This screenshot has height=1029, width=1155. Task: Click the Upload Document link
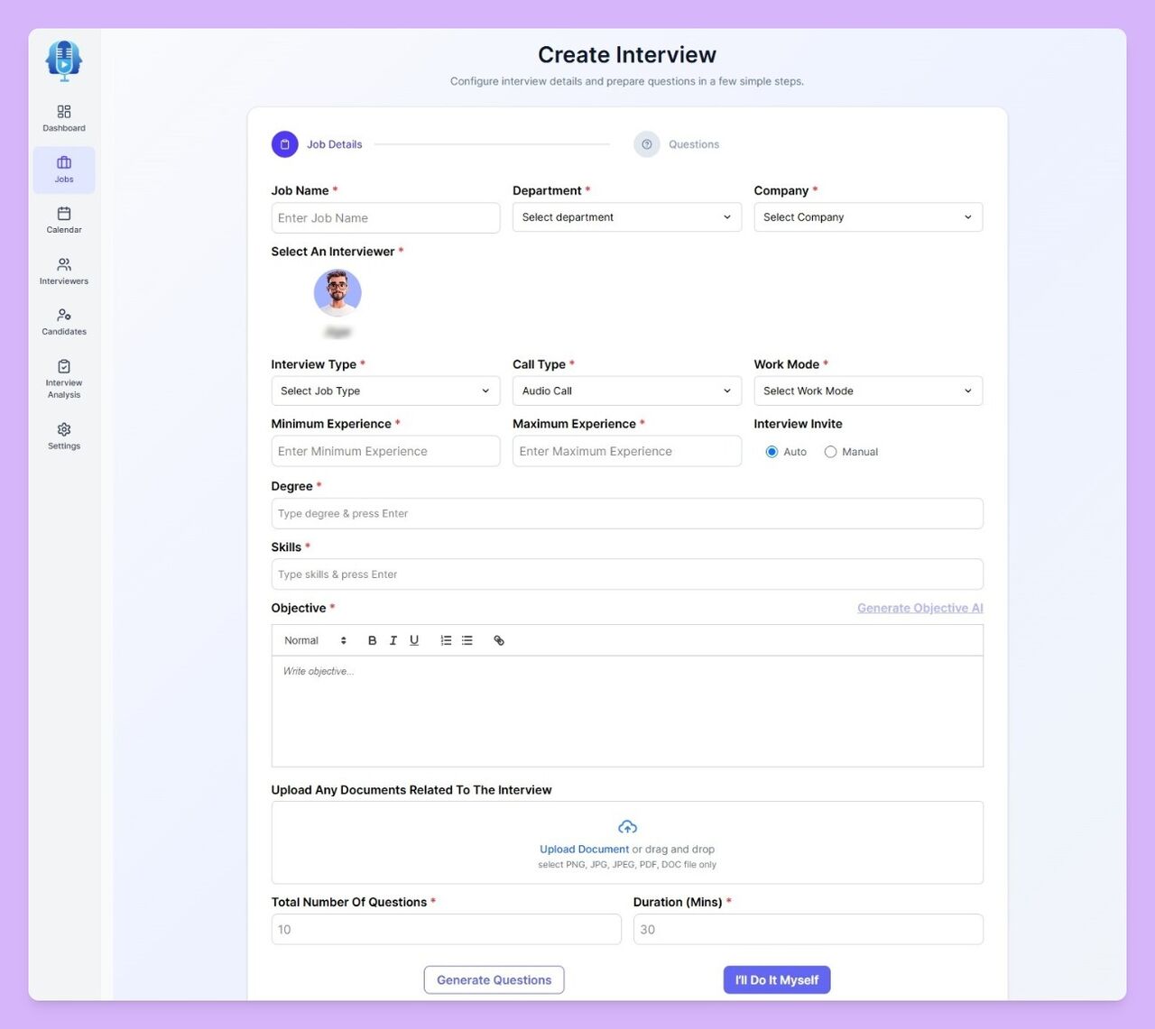[x=584, y=850]
